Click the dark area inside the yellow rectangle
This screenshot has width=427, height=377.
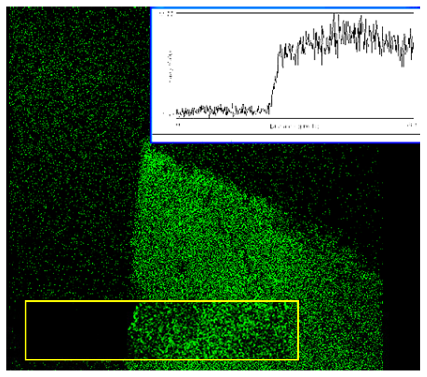tap(75, 330)
